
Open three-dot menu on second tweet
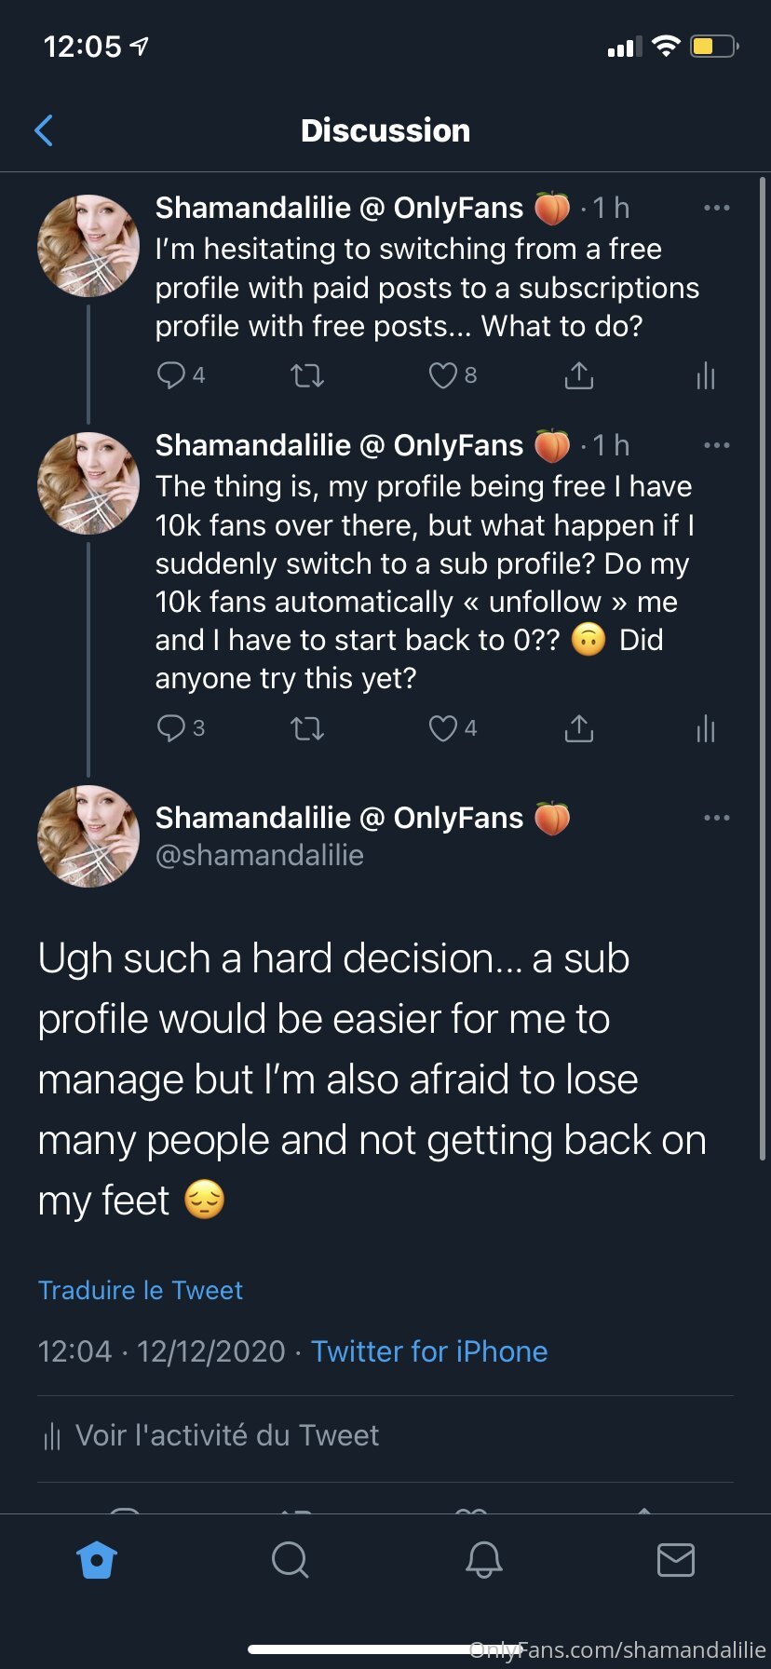(x=716, y=445)
